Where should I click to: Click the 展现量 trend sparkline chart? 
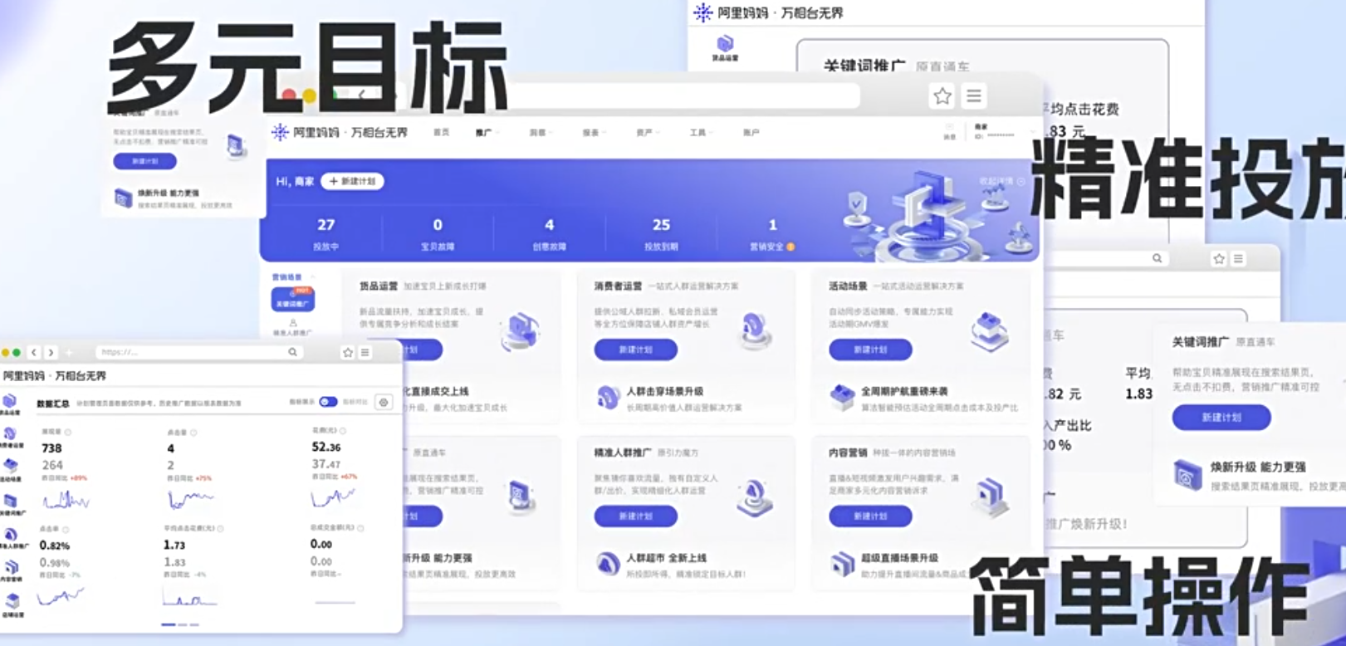point(66,500)
